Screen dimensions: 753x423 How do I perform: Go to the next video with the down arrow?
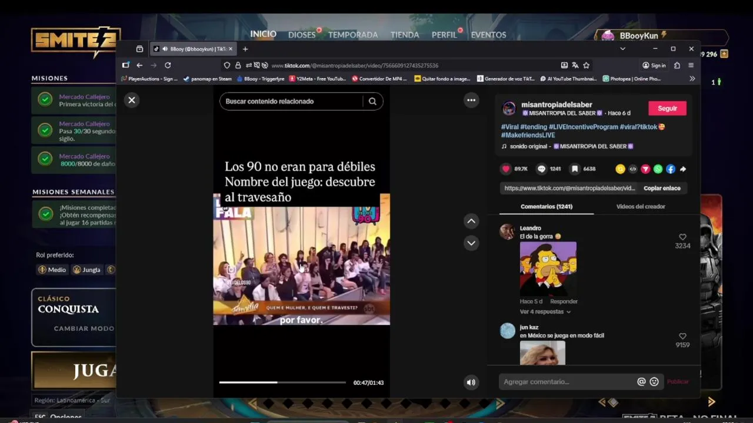(471, 243)
